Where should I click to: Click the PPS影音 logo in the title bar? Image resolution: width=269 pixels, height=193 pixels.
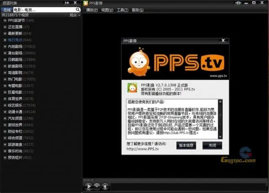pyautogui.click(x=85, y=3)
